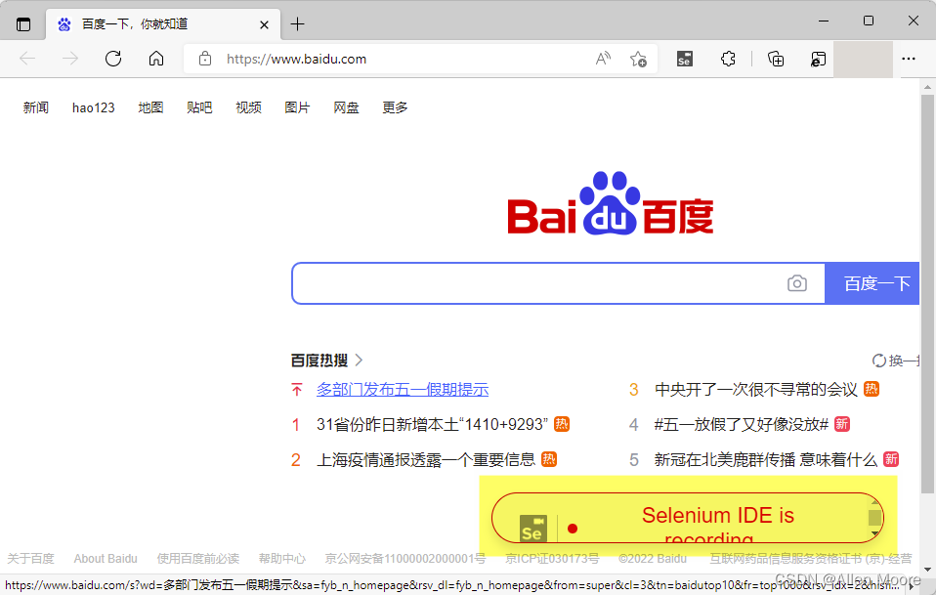Open 京ICP证030173号 footer link
Screen dimensions: 936x595
click(x=552, y=559)
